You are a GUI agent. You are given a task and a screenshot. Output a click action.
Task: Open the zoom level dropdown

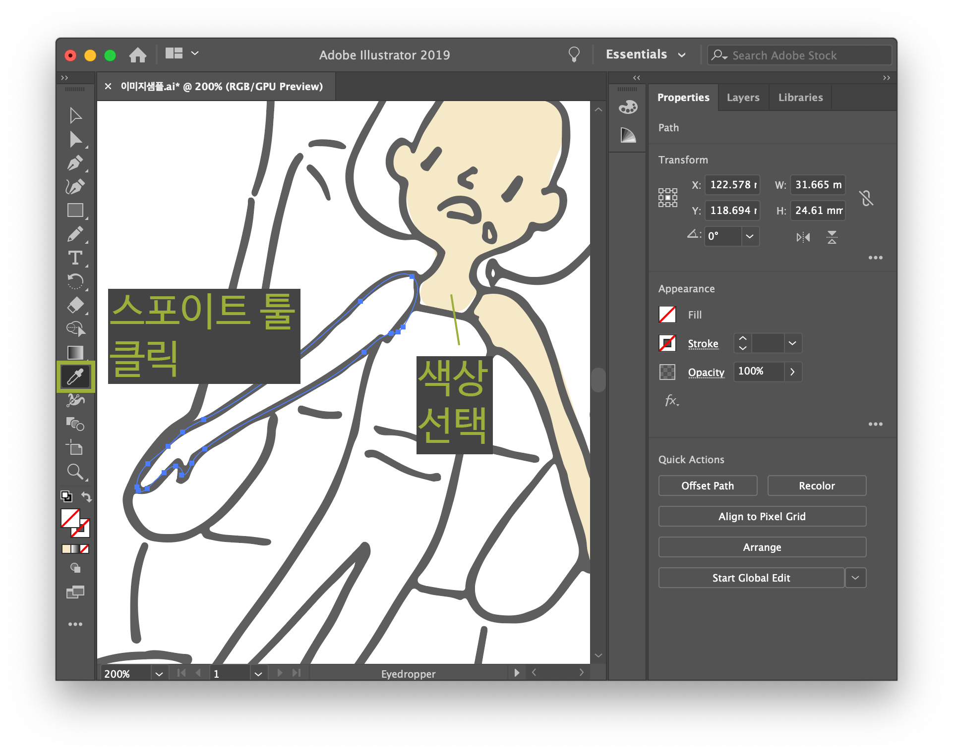159,674
